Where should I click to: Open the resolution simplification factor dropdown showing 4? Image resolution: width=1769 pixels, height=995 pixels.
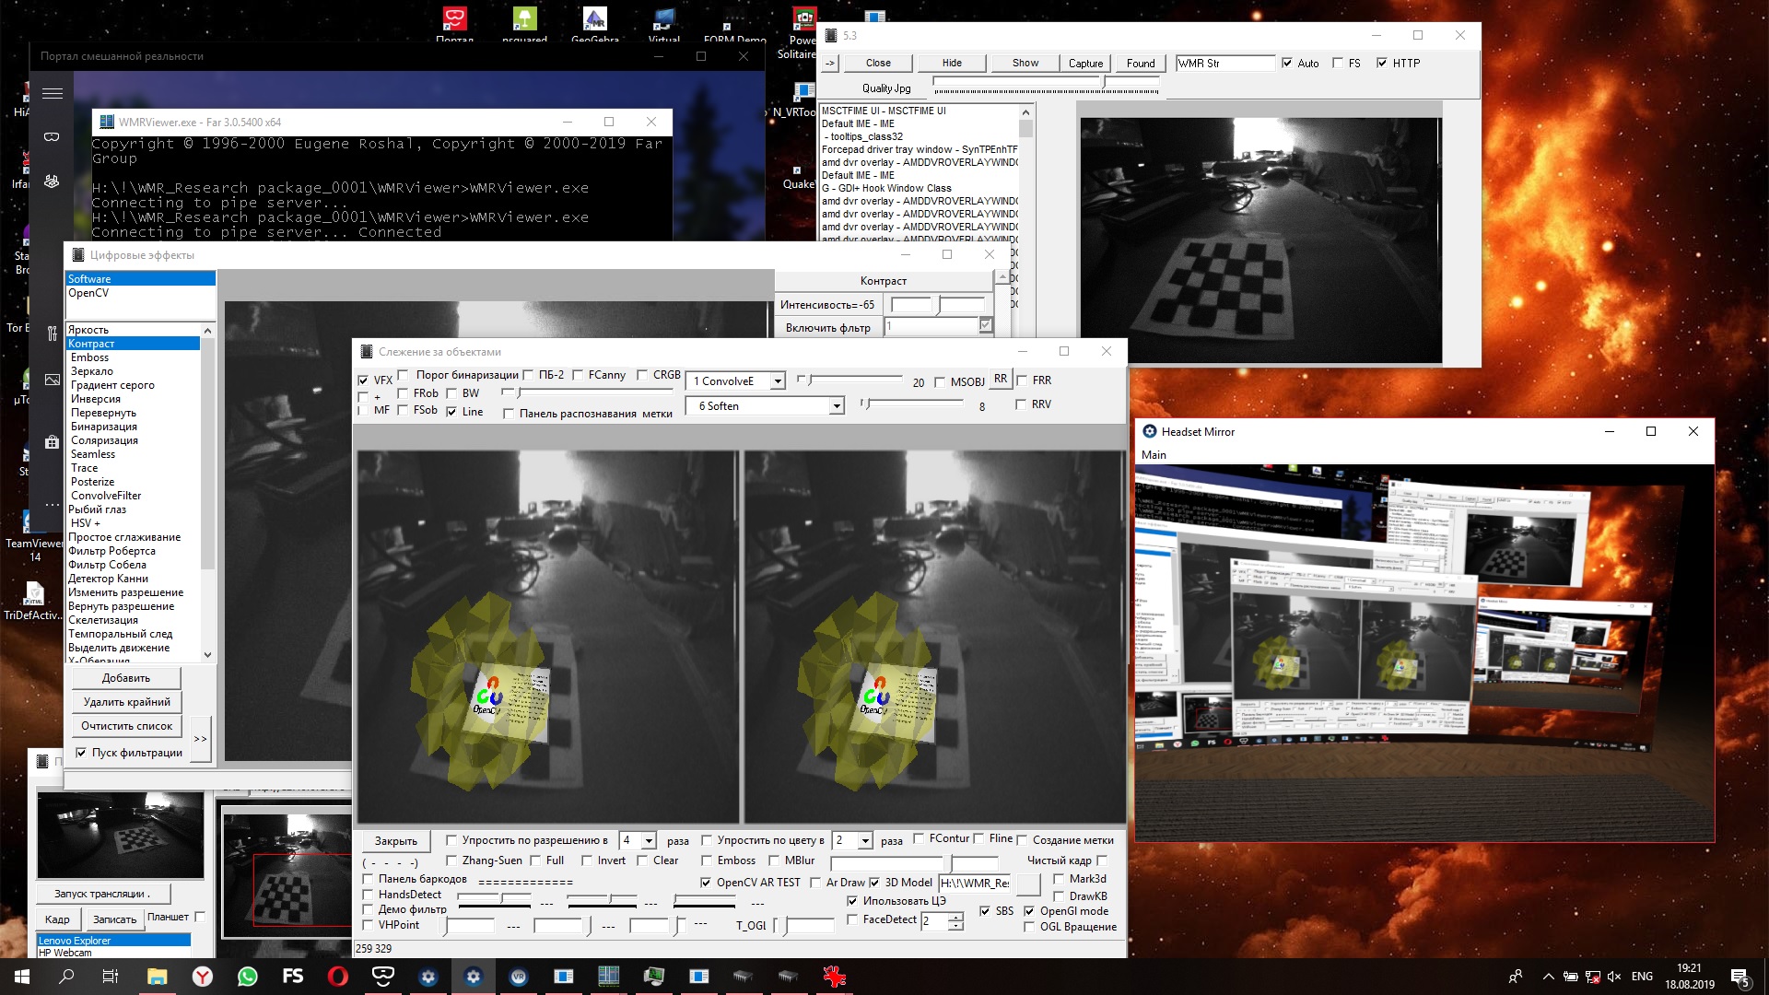(649, 841)
